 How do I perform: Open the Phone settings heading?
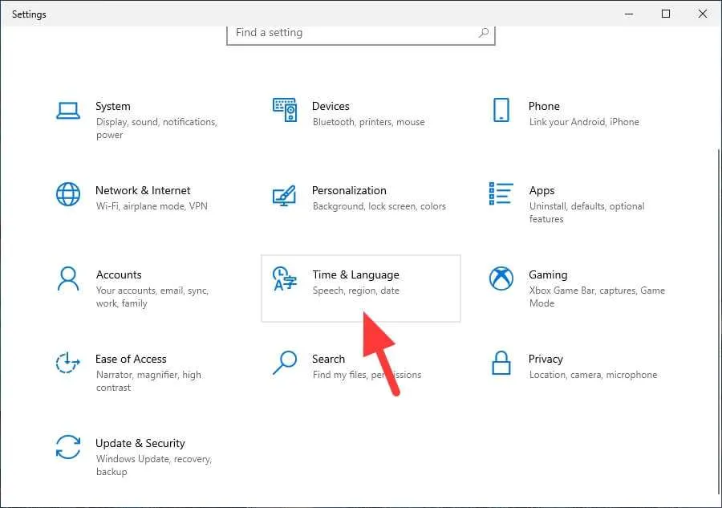tap(544, 106)
